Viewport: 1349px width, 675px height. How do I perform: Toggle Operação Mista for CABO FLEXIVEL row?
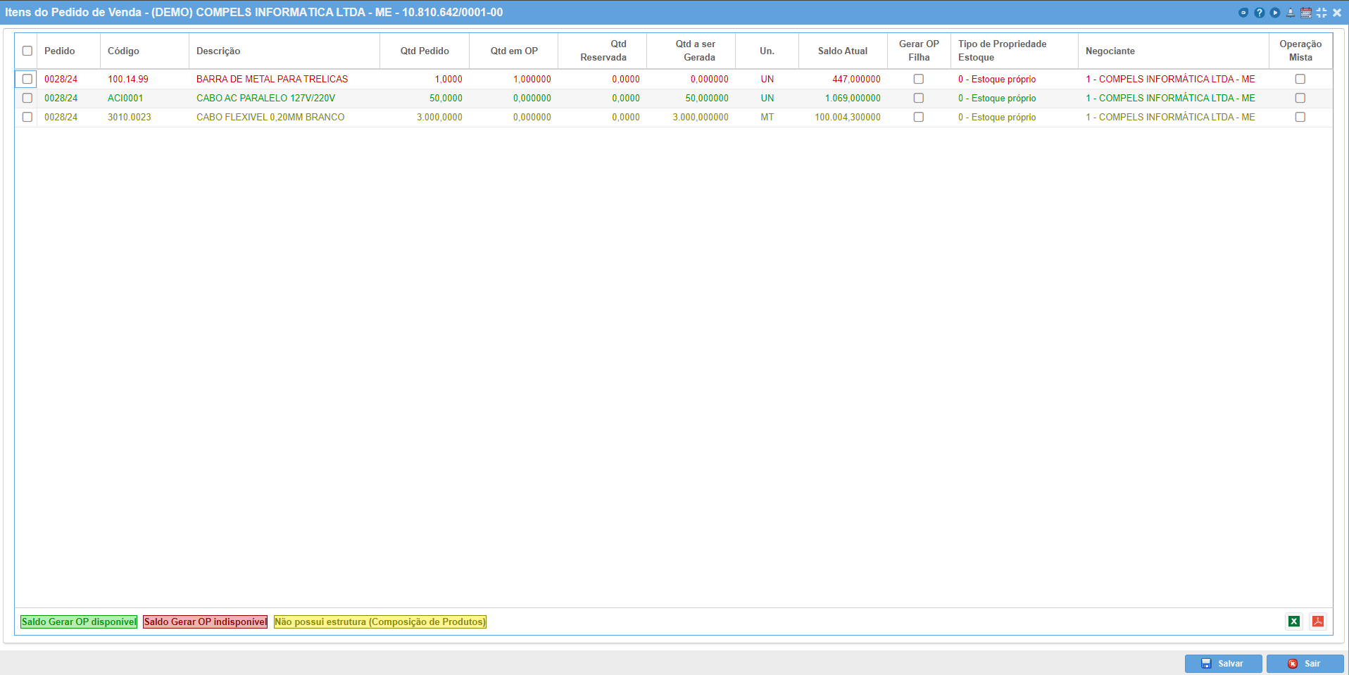(x=1300, y=117)
